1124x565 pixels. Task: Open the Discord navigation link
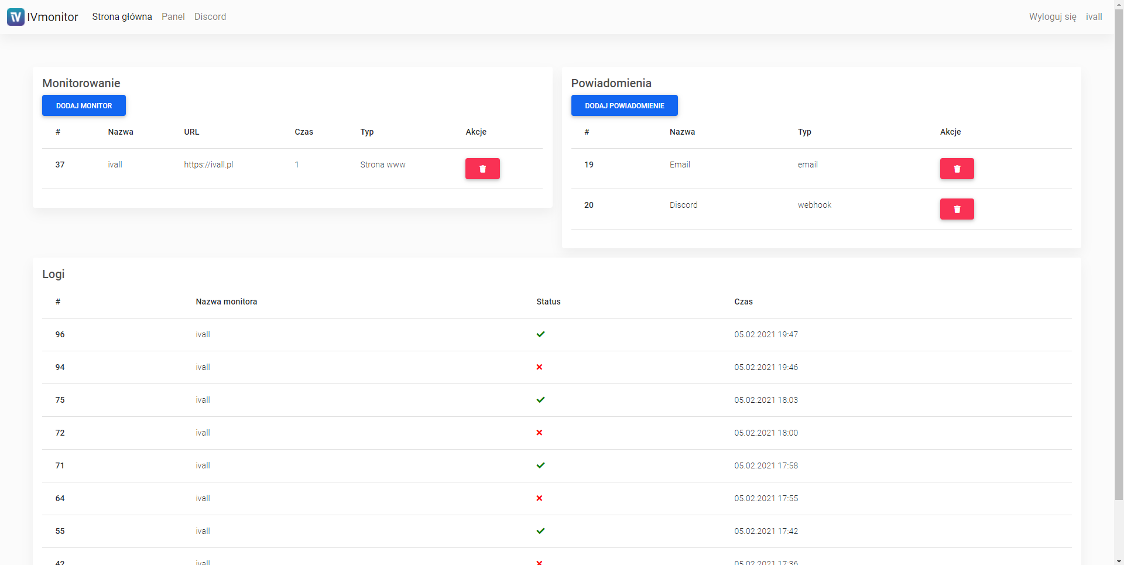click(x=210, y=17)
